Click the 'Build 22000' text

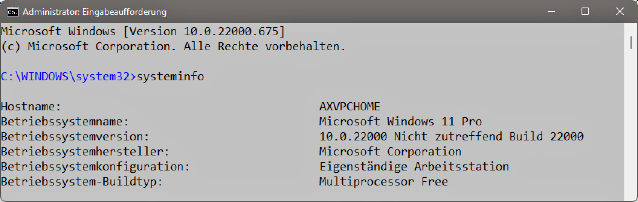point(546,137)
